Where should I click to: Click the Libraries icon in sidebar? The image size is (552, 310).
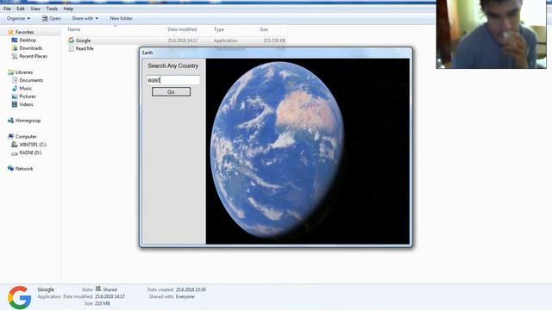point(10,72)
